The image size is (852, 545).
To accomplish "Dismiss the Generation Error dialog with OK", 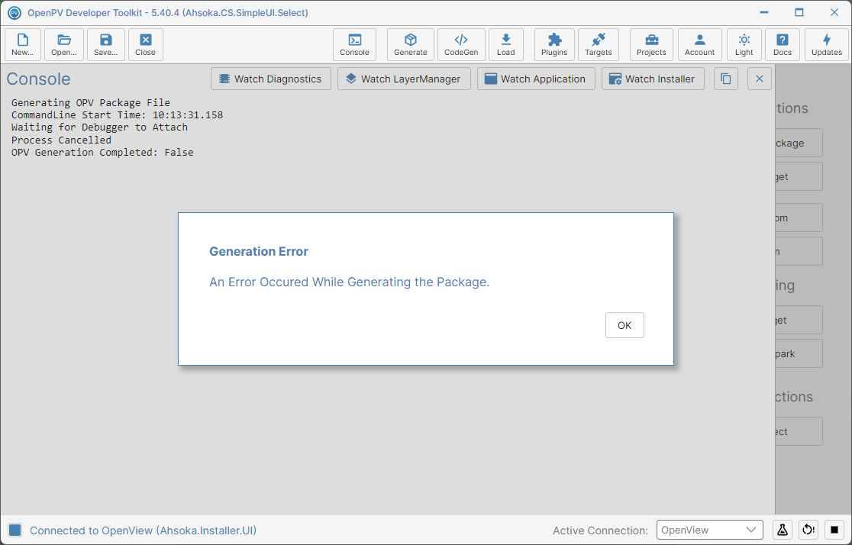I will 624,325.
